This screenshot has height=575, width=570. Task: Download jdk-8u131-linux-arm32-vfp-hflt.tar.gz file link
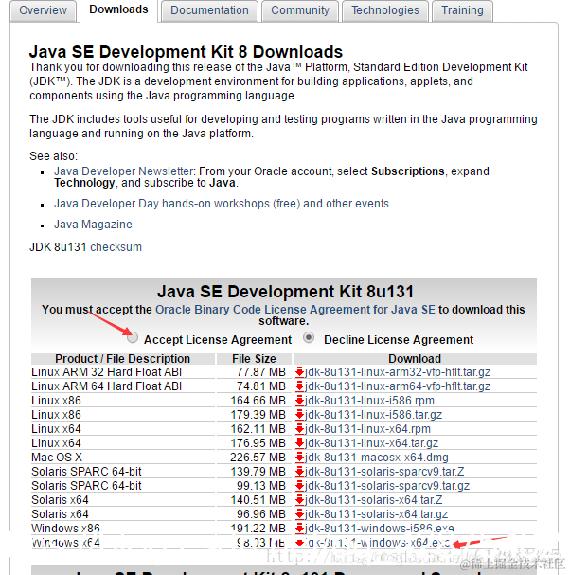tap(398, 372)
